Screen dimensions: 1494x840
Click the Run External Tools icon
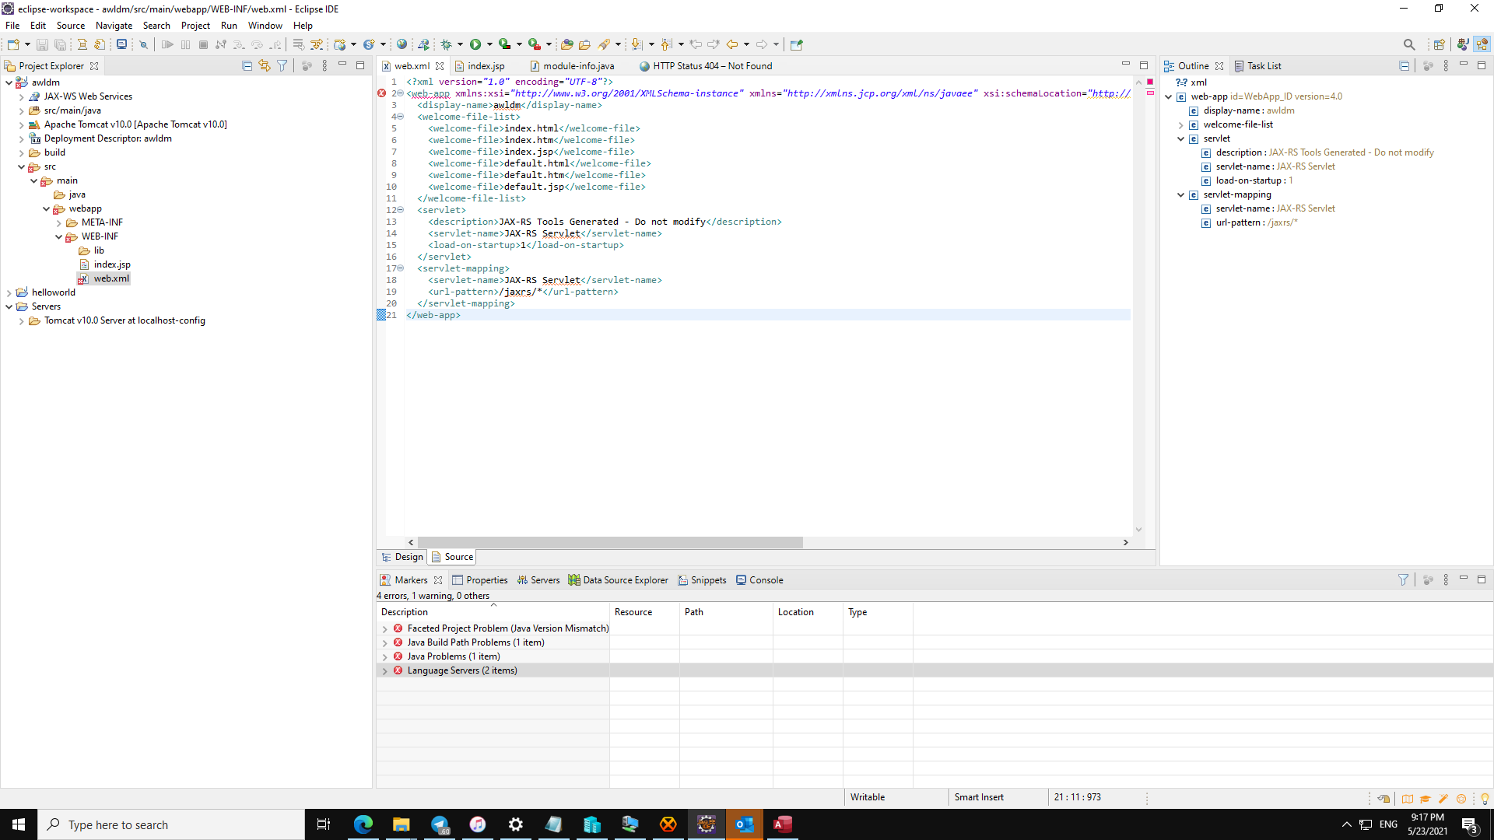point(534,44)
